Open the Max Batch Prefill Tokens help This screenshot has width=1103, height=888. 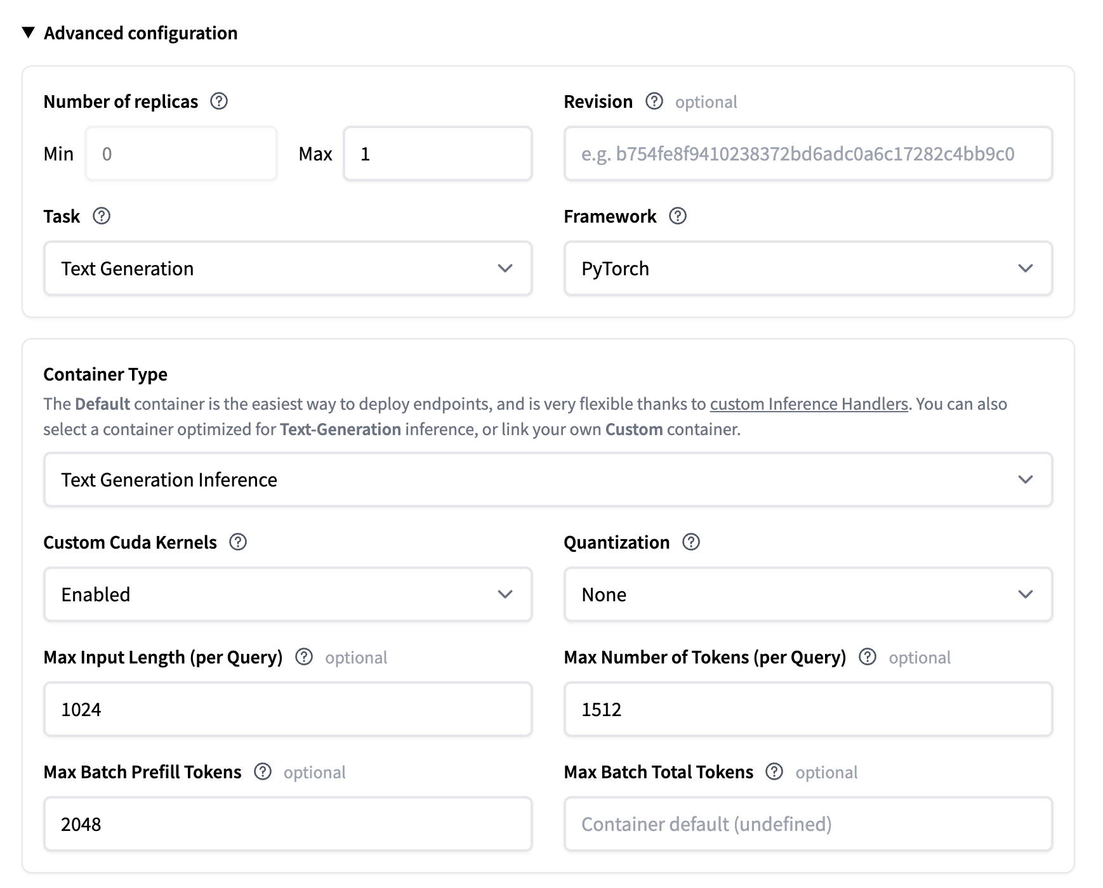coord(262,773)
